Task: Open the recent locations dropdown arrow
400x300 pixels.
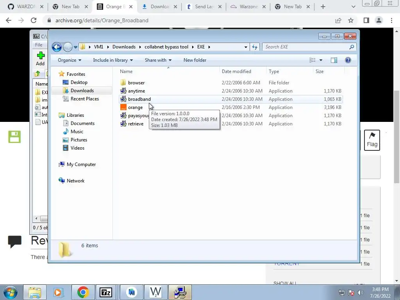Action: point(75,47)
